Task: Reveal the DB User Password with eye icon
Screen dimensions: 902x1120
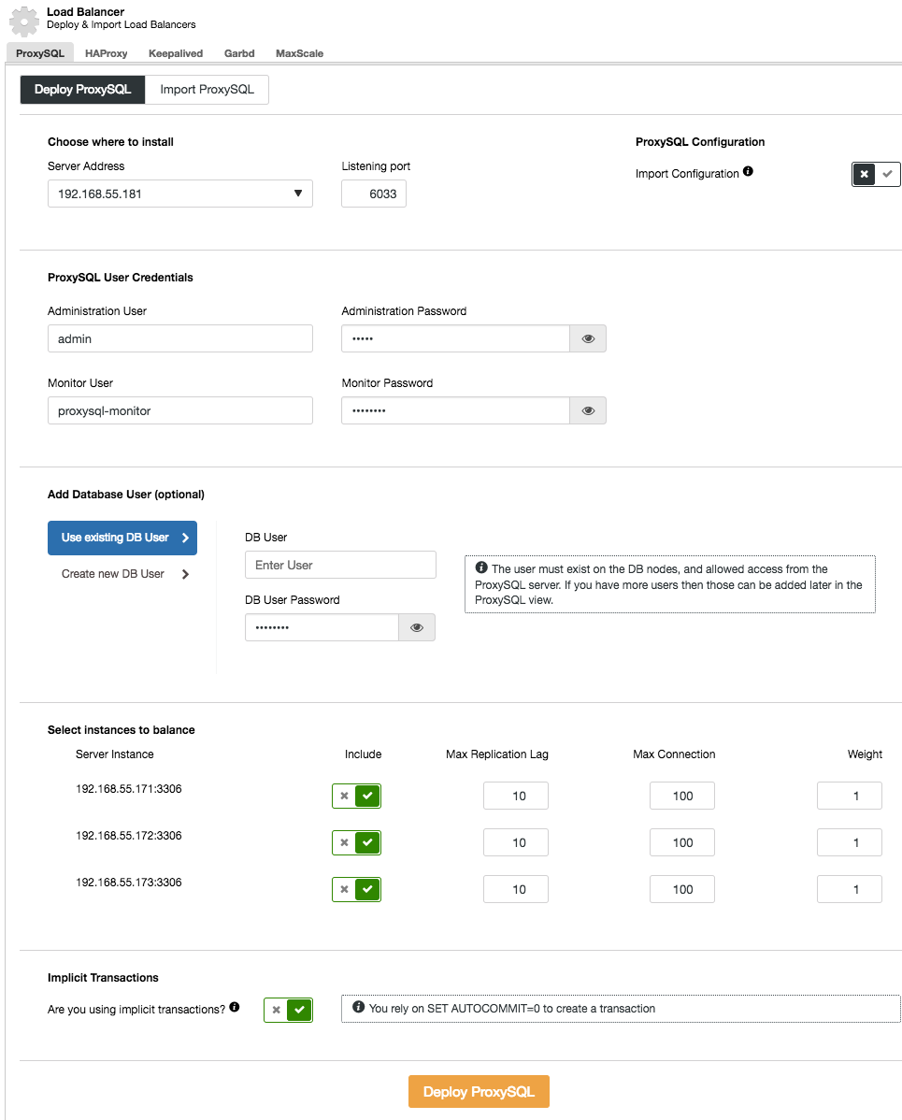Action: click(x=417, y=627)
